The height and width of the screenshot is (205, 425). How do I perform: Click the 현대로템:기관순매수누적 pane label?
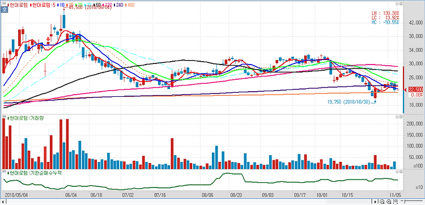point(35,173)
